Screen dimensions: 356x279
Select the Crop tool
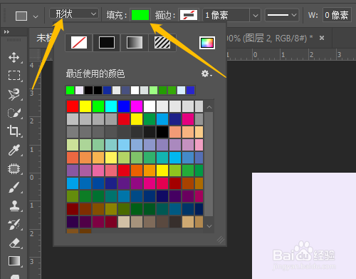[14, 131]
